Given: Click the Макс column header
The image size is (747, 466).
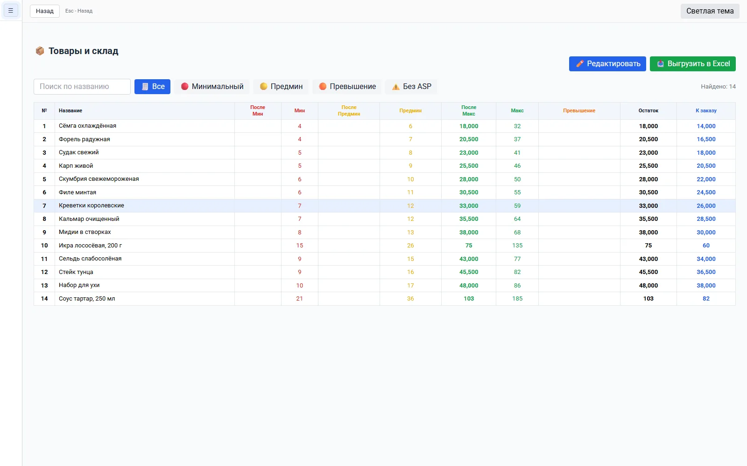Looking at the screenshot, I should tap(517, 111).
